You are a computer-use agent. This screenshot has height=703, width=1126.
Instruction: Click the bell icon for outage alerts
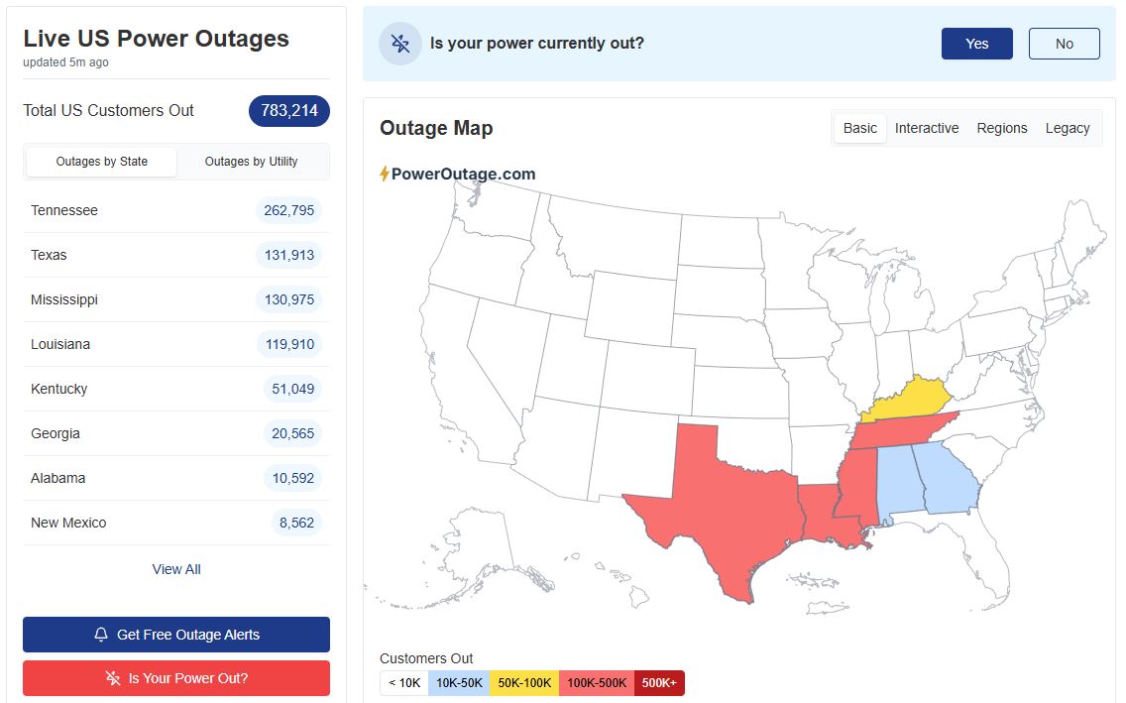click(x=101, y=635)
